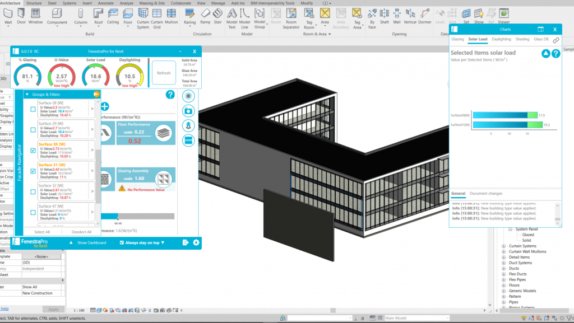
Task: Select the Stair tool
Action: tap(218, 17)
